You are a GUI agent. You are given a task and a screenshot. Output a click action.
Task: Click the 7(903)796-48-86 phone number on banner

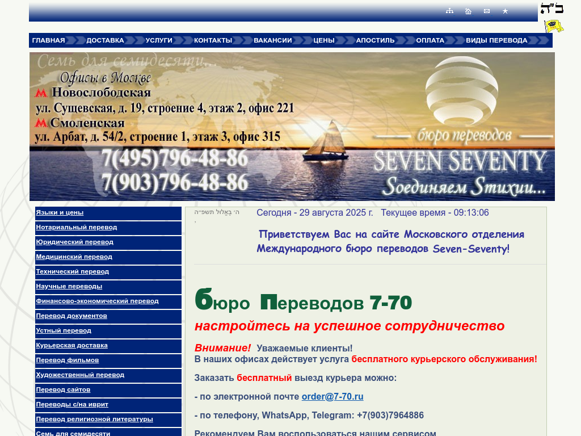pos(175,183)
